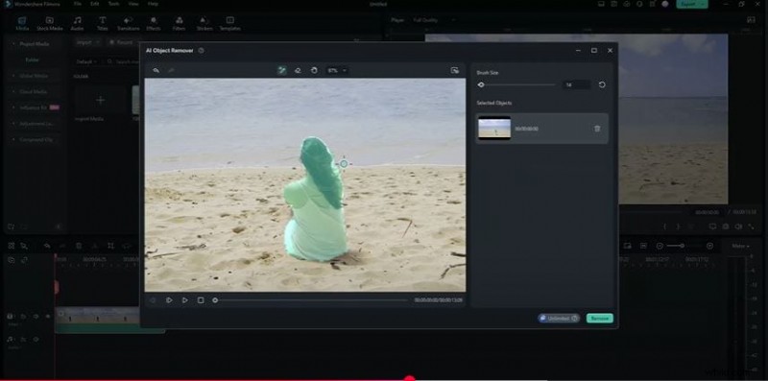Edit the brush size value field
768x381 pixels.
tap(576, 84)
